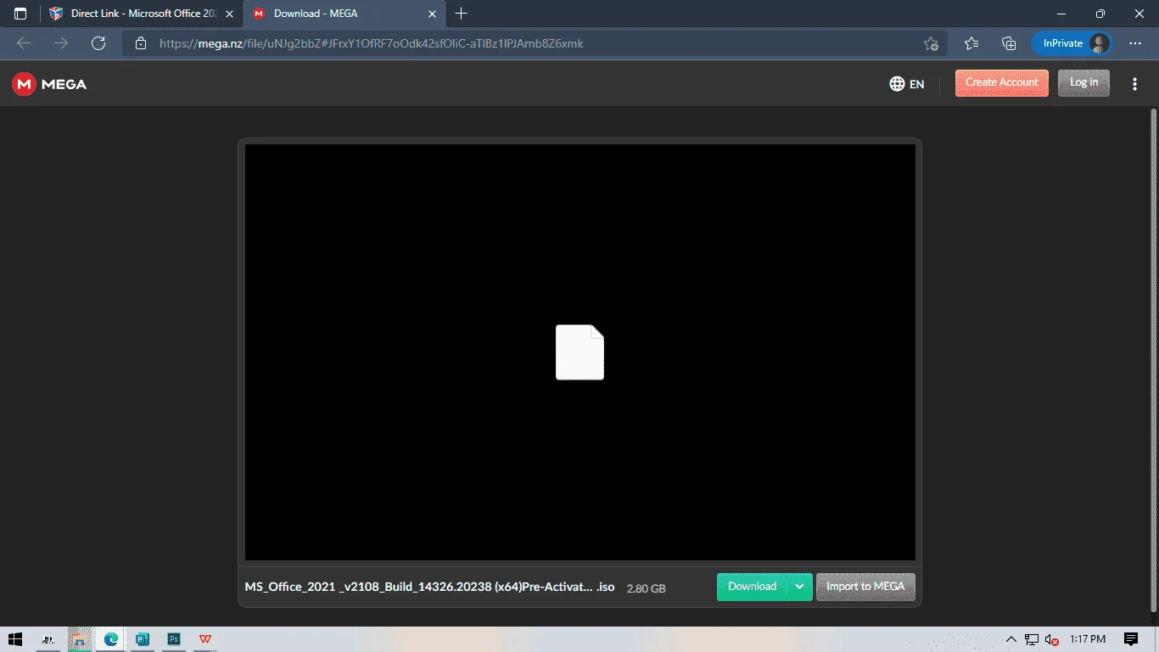The width and height of the screenshot is (1159, 652).
Task: Click the Create Account button
Action: click(x=1001, y=82)
